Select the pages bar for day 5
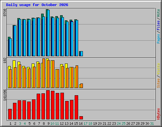Screen dimensions: 162x127 [29, 38]
